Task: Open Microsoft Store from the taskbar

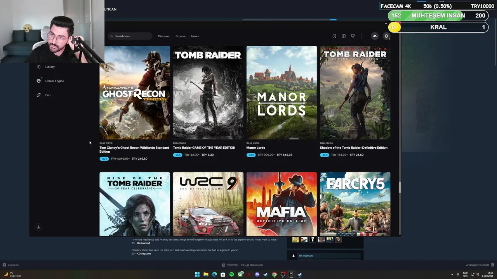Action: 223,274
